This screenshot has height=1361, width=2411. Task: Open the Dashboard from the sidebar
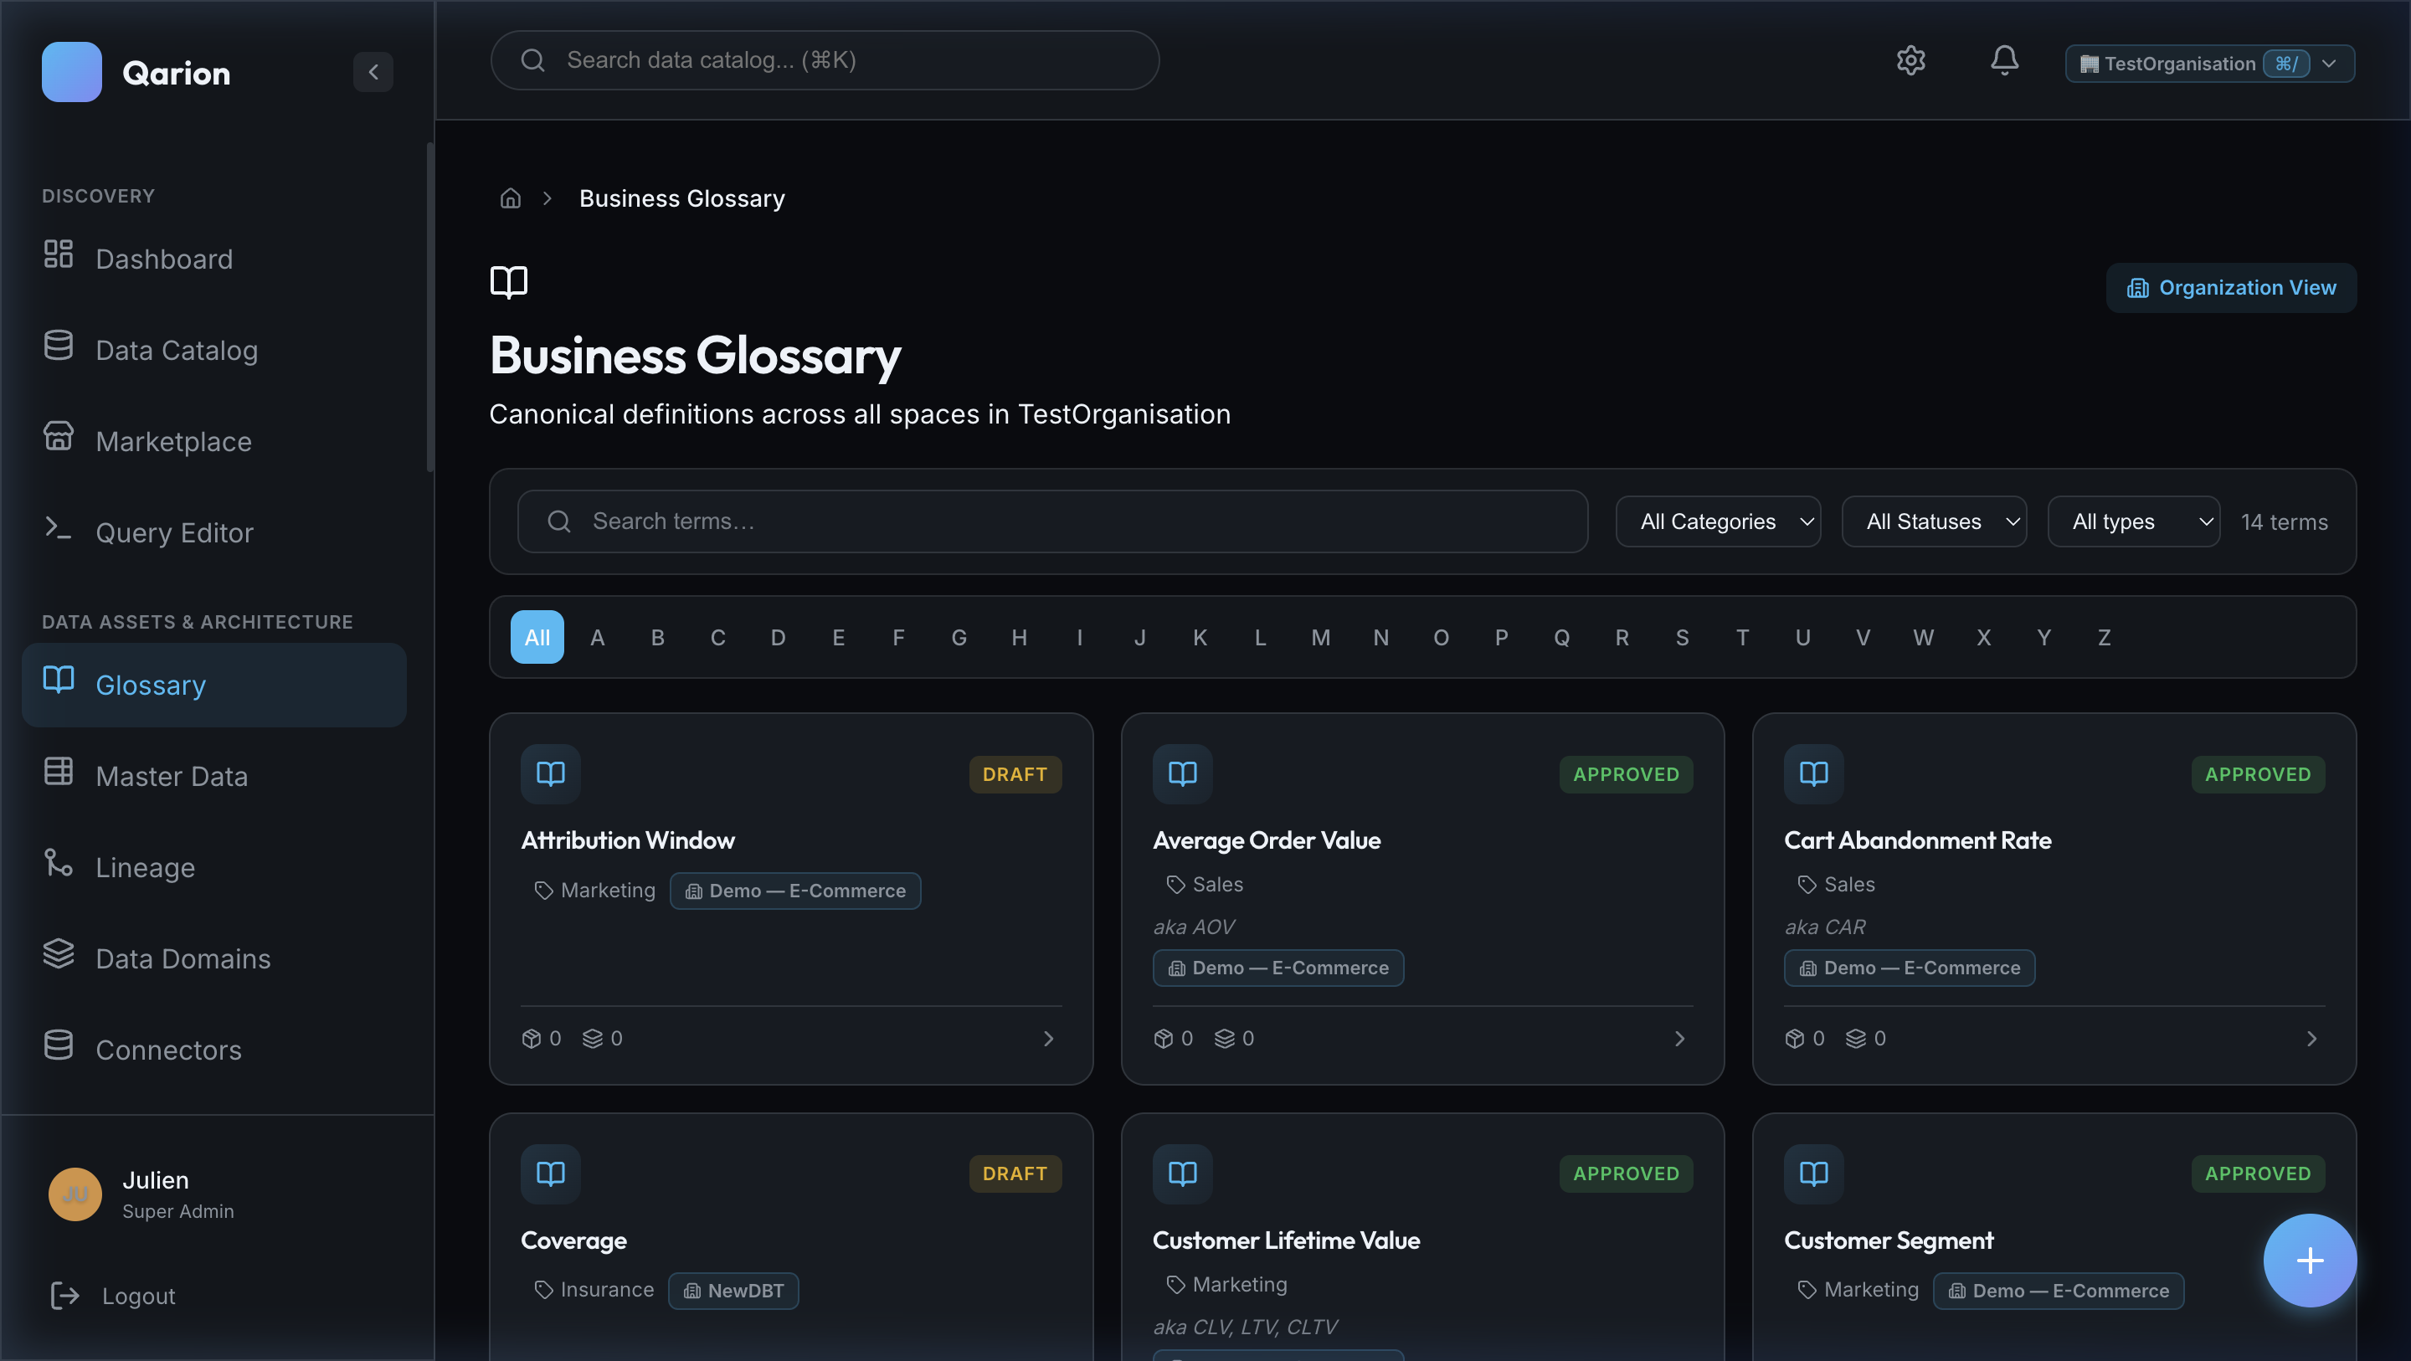[165, 259]
